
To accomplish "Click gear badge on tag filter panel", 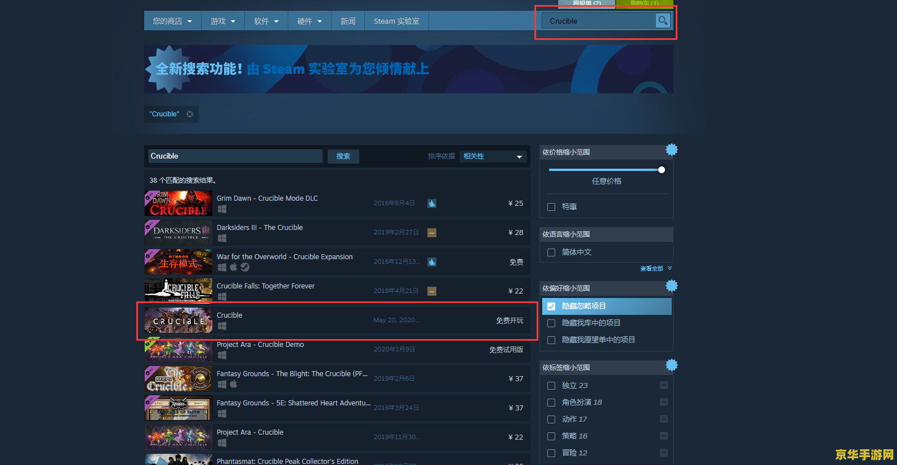I will 671,365.
